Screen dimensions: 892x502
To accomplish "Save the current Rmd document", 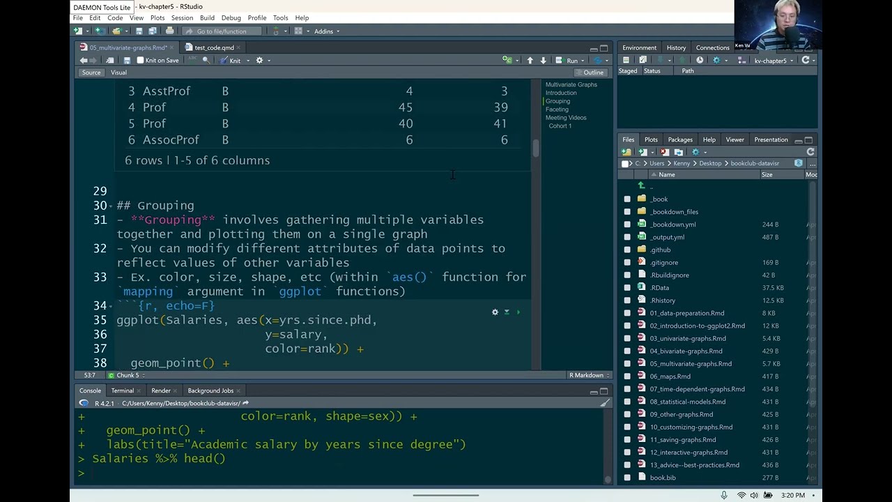I will click(x=127, y=60).
